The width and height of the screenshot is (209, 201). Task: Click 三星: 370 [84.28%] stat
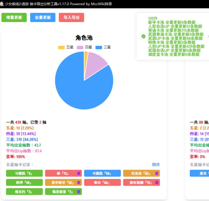pyautogui.click(x=22, y=139)
